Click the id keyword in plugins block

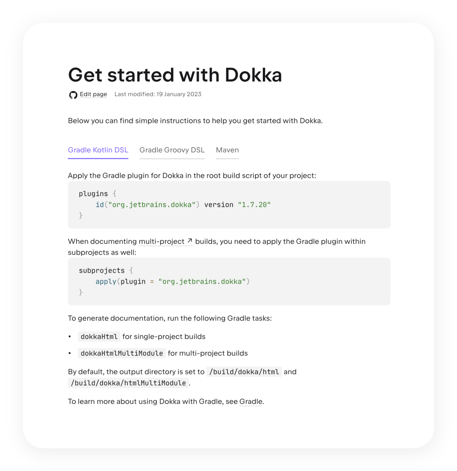click(100, 205)
